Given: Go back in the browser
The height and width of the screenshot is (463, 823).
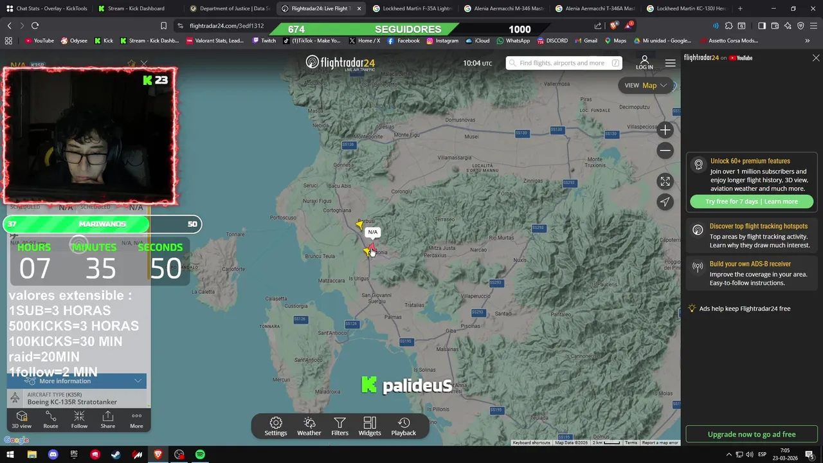Looking at the screenshot, I should (9, 26).
